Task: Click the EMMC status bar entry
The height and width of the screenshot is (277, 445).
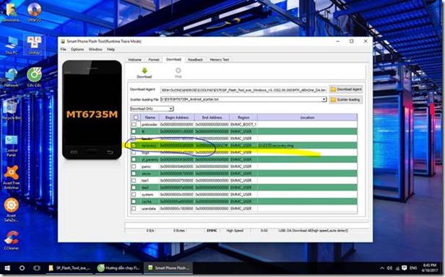Action: click(212, 231)
